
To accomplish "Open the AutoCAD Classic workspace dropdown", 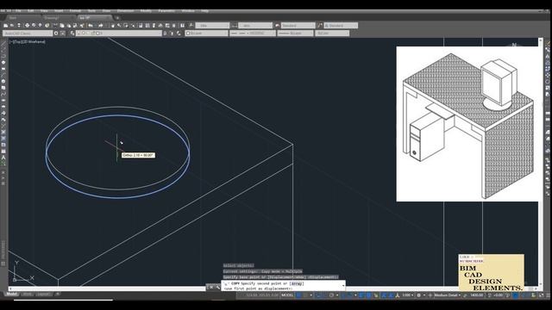I will 28,33.
